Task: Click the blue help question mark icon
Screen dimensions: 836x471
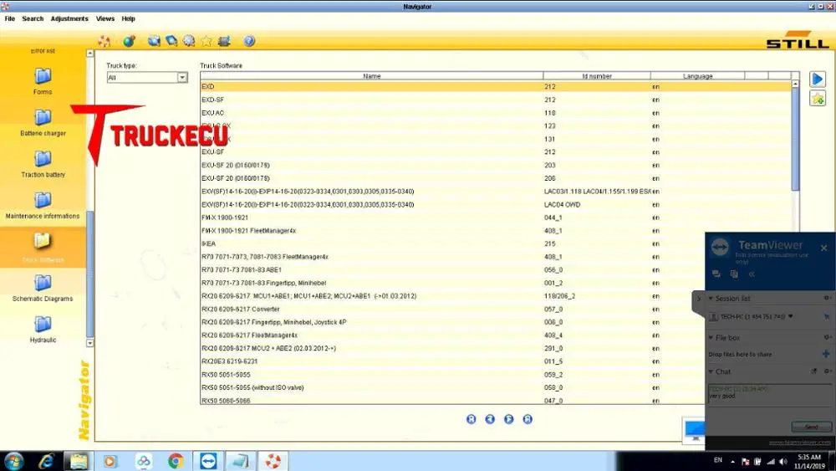Action: click(x=249, y=40)
